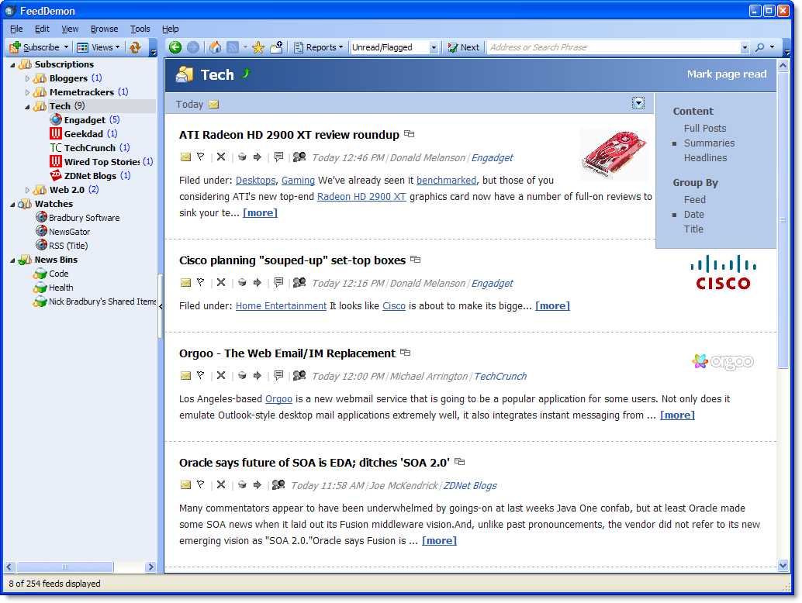
Task: Click forward arrow icon for Oracle article
Action: coord(258,485)
